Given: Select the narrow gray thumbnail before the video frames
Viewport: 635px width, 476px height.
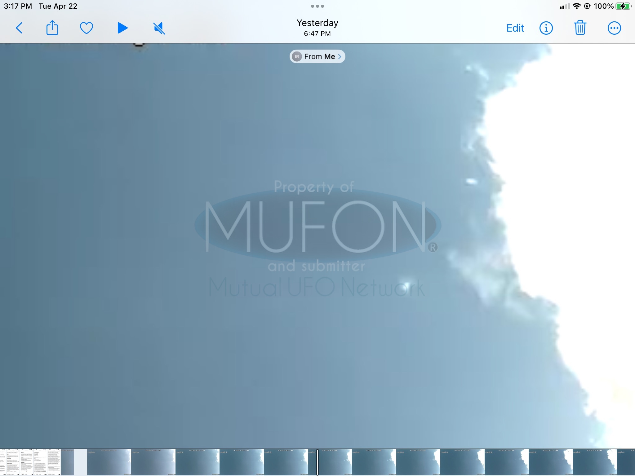Looking at the screenshot, I should pyautogui.click(x=68, y=462).
